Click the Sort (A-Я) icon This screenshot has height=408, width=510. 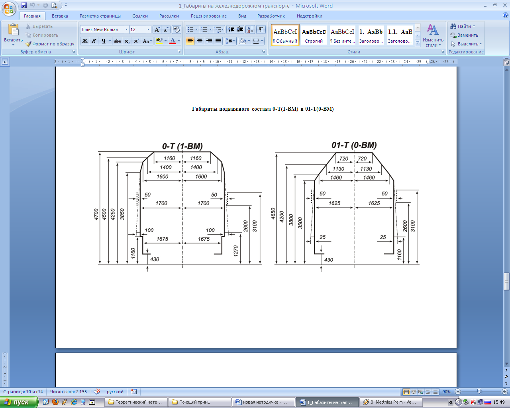(250, 29)
